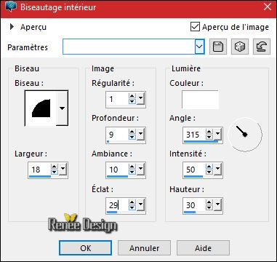Image resolution: width=277 pixels, height=262 pixels.
Task: Click the Annuler button
Action: point(144,248)
